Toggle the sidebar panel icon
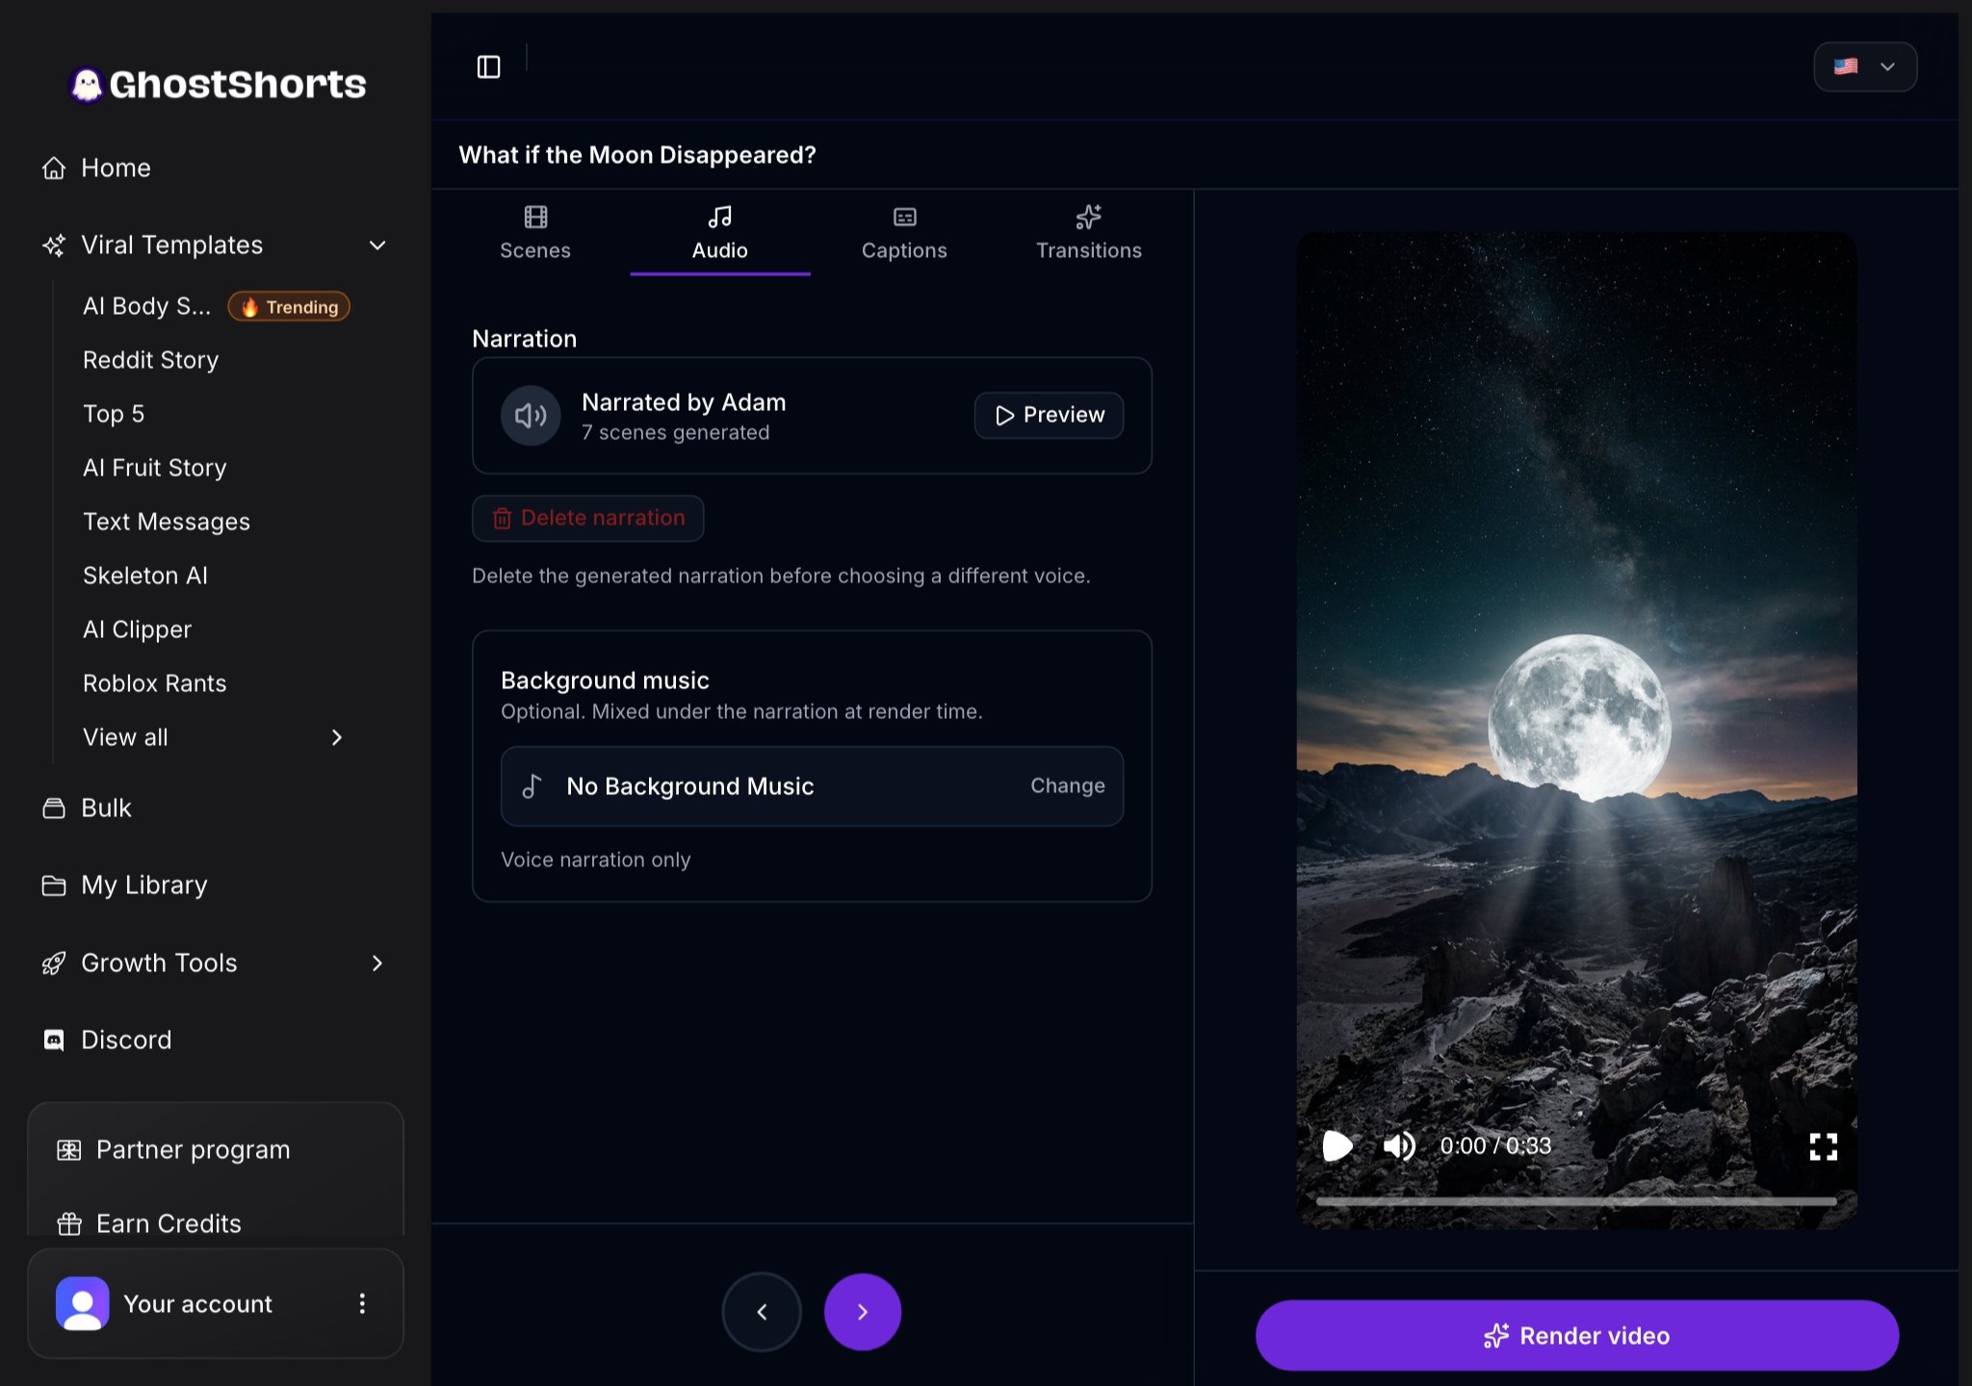Screen dimensions: 1972x1386 (x=488, y=66)
